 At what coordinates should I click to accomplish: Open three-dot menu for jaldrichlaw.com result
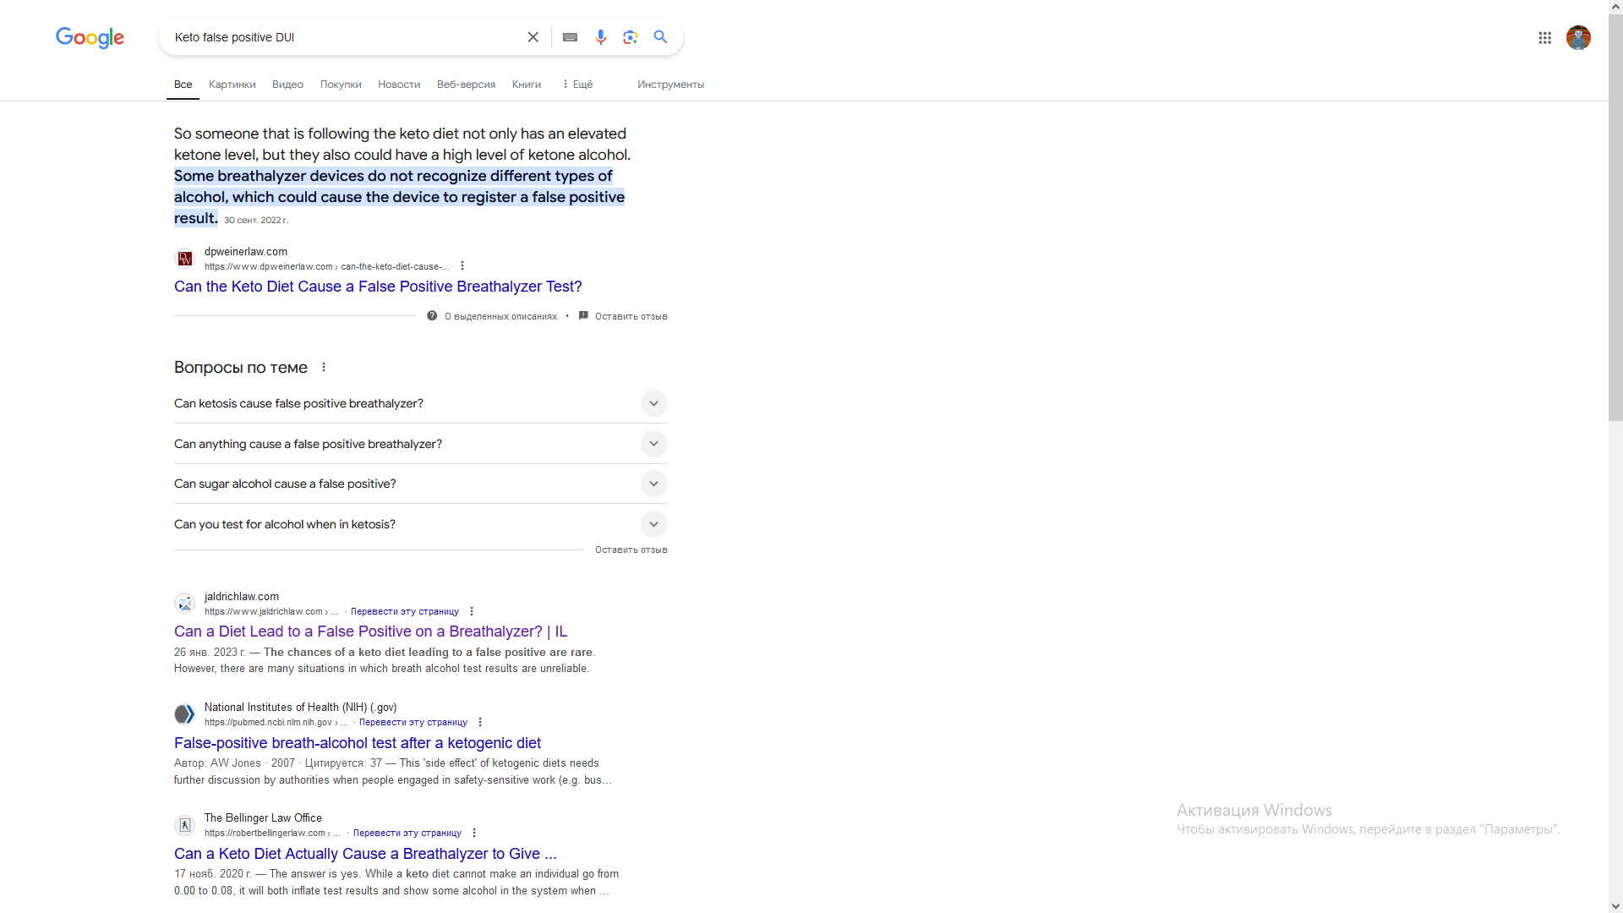coord(472,611)
